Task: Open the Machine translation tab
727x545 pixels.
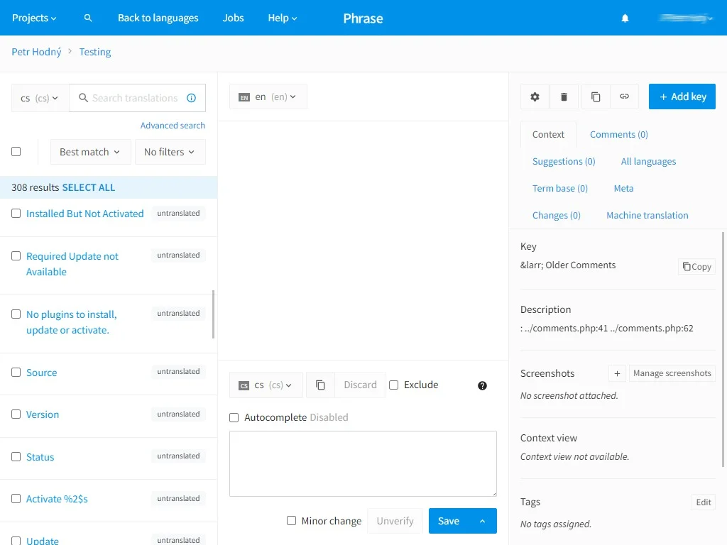Action: [x=647, y=215]
